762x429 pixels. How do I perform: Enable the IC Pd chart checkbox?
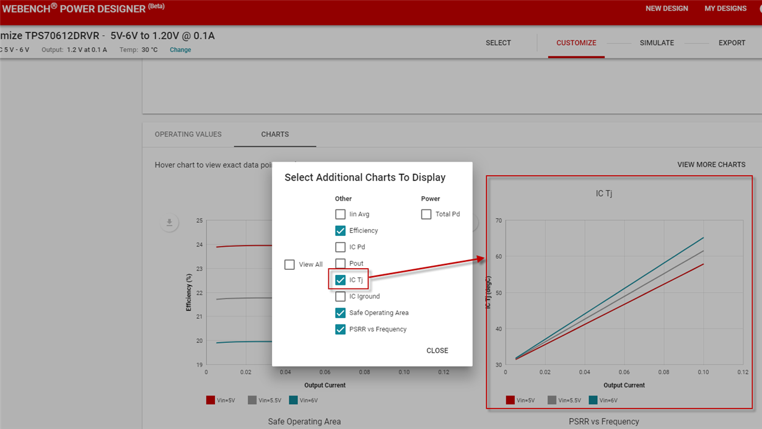point(340,246)
